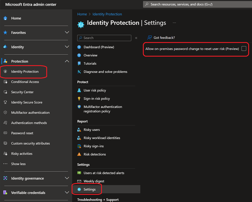This screenshot has height=202, width=252.
Task: Click the search field in the Identity Protection pane
Action: coord(104,38)
